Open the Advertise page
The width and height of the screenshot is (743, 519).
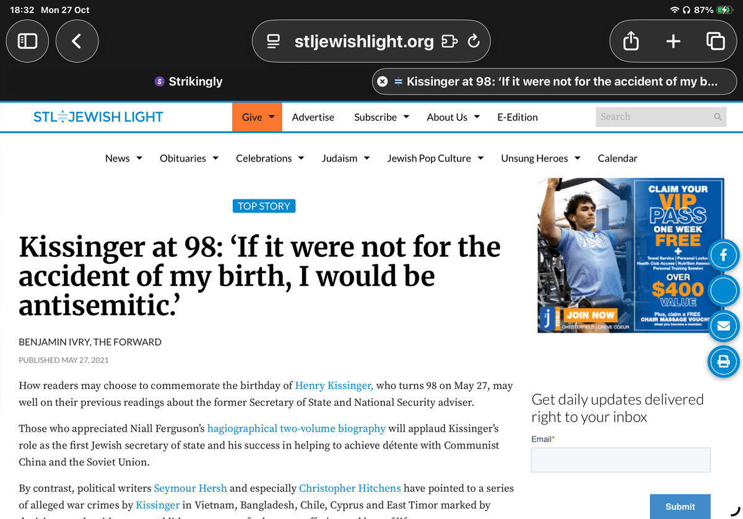pyautogui.click(x=313, y=117)
